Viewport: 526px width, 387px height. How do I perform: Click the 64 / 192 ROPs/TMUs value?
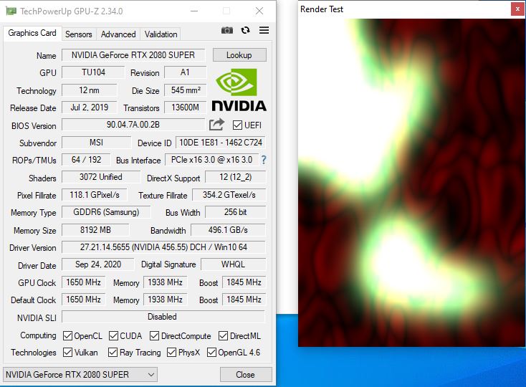pos(86,160)
